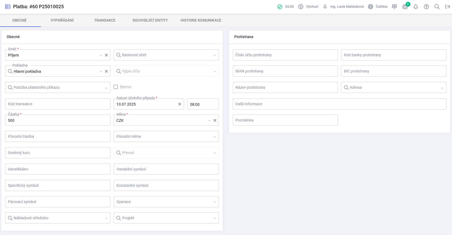The height and width of the screenshot is (235, 452).
Task: Expand the Měna dropdown arrow
Action: pos(209,120)
